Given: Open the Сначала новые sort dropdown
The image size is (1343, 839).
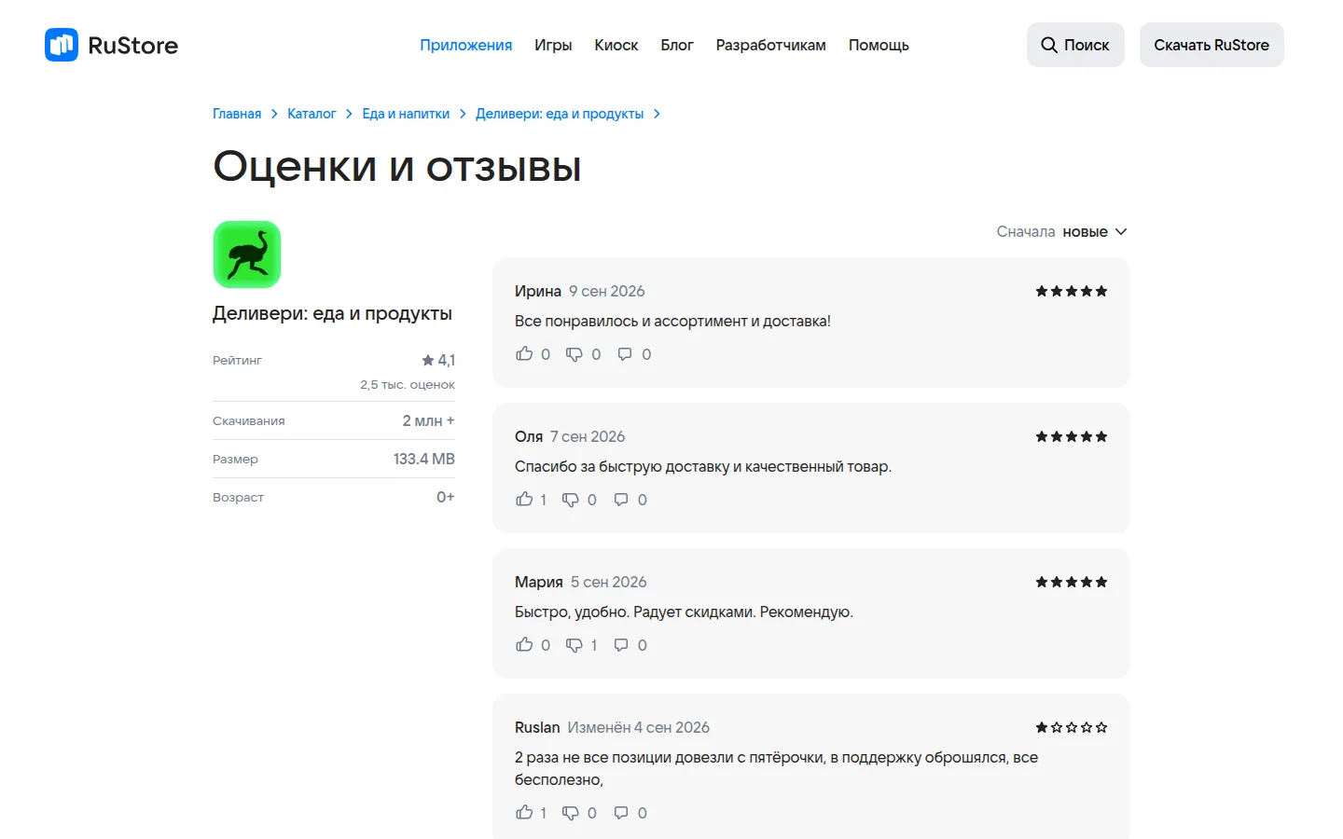Looking at the screenshot, I should 1062,231.
